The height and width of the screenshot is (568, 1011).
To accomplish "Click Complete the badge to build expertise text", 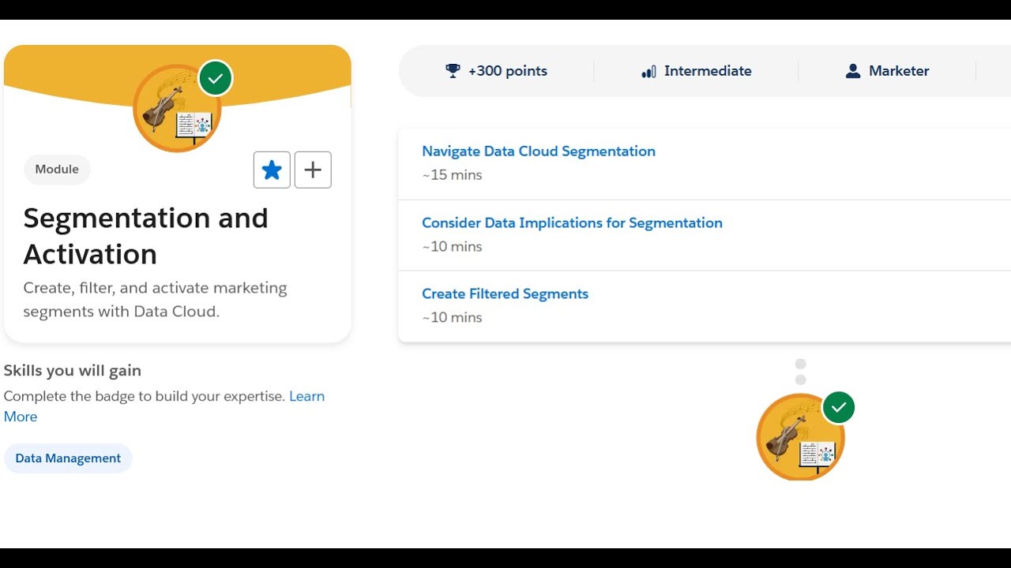I will click(x=145, y=396).
